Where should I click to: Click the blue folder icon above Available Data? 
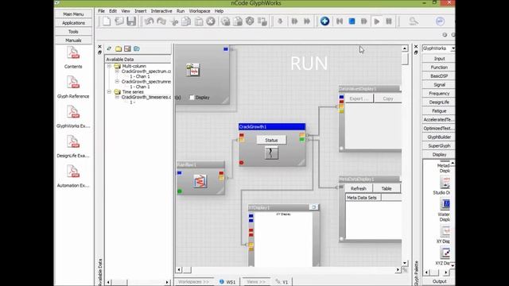tap(137, 48)
